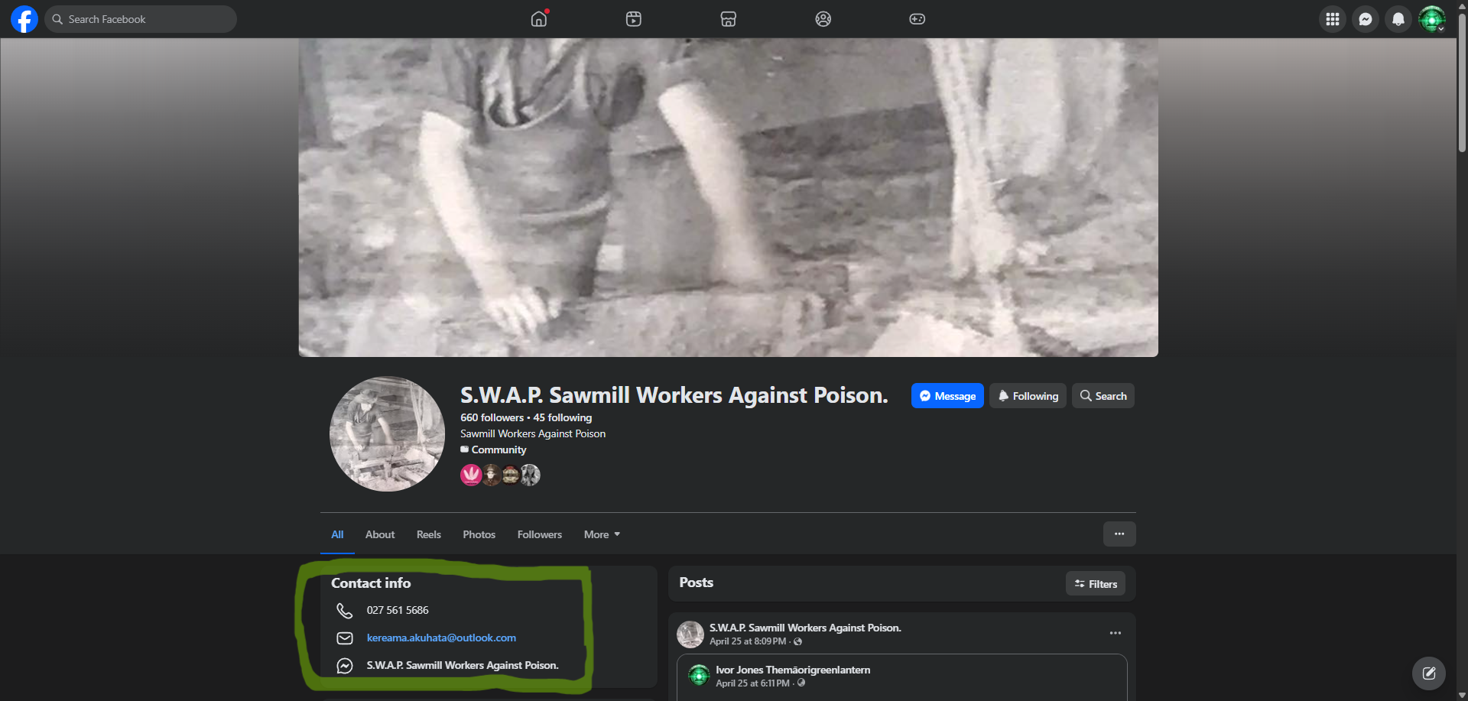The width and height of the screenshot is (1468, 701).
Task: Click the phone number 027 561 5686
Action: click(398, 610)
